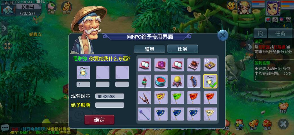Click the chat bubble icon
This screenshot has width=294, height=135.
5,128
